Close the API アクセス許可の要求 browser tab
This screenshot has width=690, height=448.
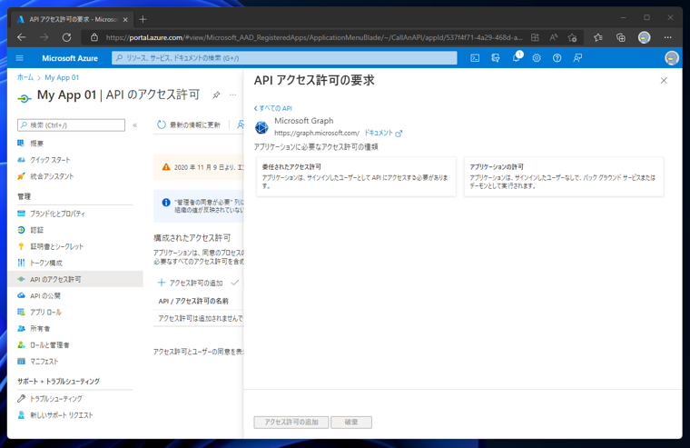tap(125, 19)
